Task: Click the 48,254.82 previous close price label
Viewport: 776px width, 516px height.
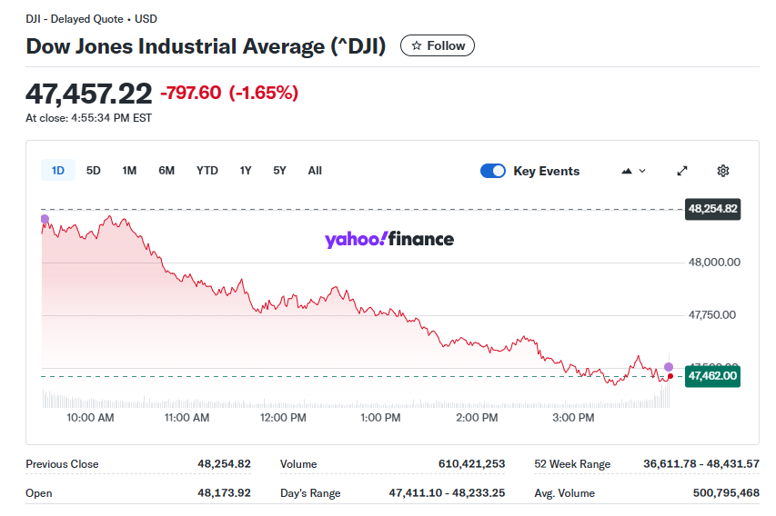Action: 712,209
